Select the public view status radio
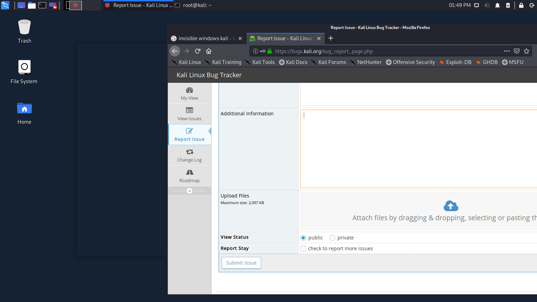The height and width of the screenshot is (302, 537). point(303,238)
